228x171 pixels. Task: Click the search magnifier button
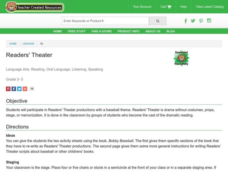[157, 21]
